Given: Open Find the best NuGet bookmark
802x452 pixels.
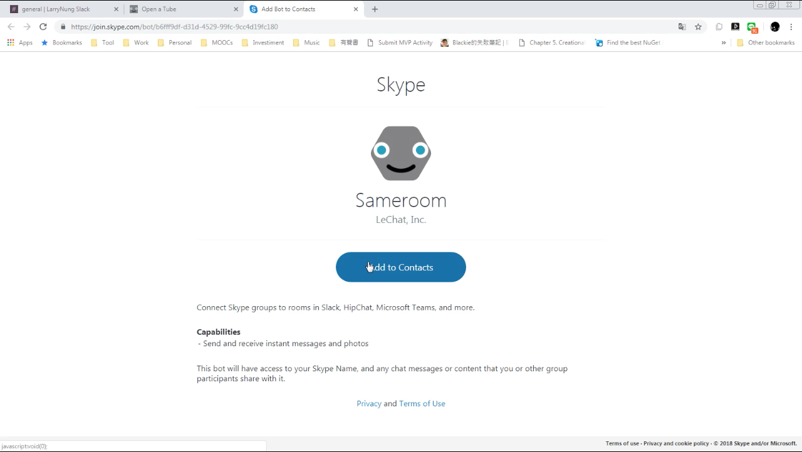Looking at the screenshot, I should [x=628, y=43].
